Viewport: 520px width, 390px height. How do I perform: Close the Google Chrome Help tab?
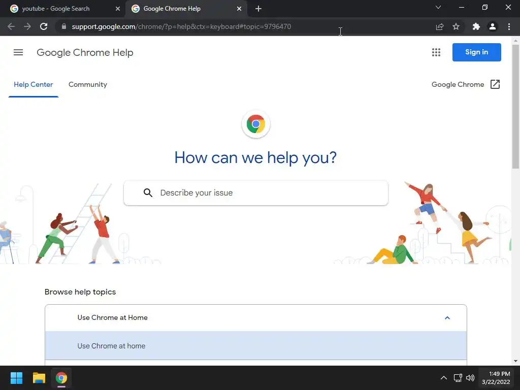[239, 9]
